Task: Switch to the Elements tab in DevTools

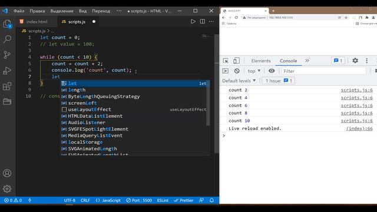Action: point(261,61)
